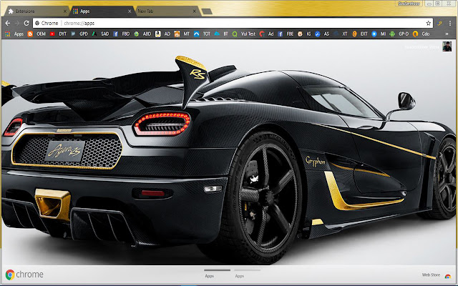Screen dimensions: 458x286
Task: Open the Cdo bookmark
Action: 422,34
